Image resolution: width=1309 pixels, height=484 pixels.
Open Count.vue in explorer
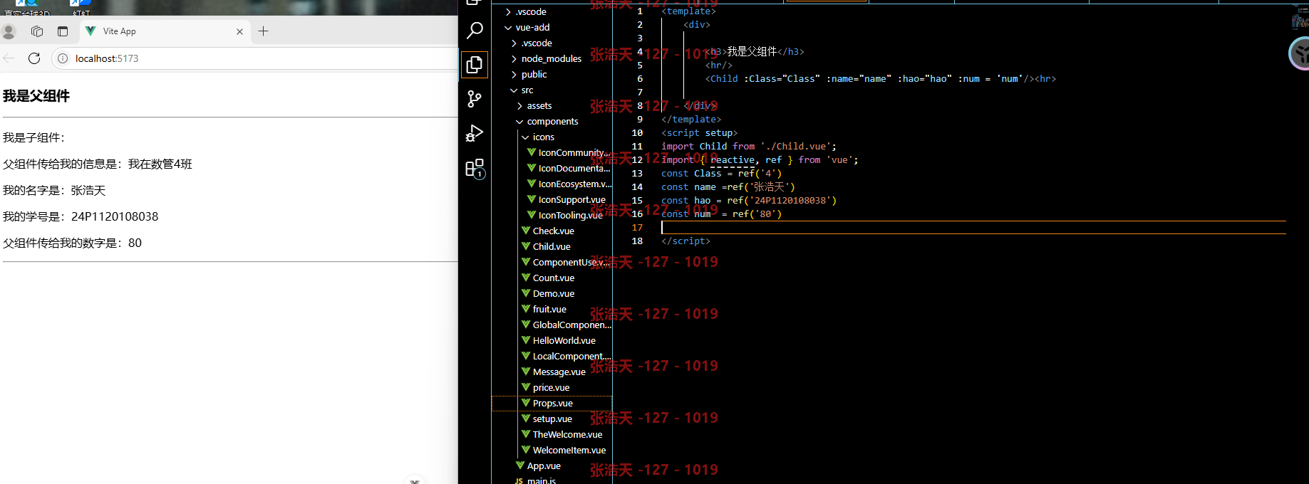(x=548, y=278)
